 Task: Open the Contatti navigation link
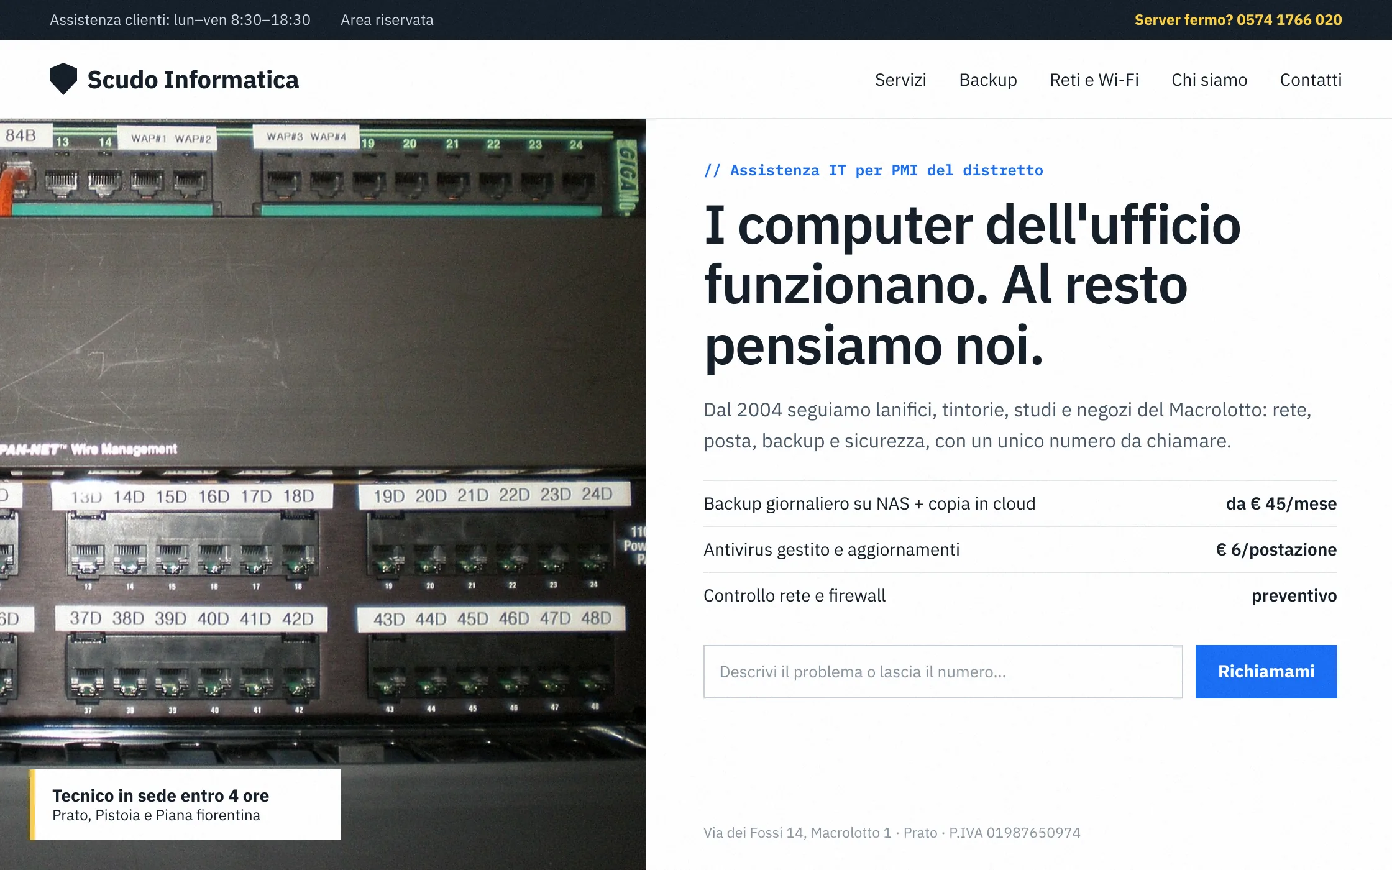[1311, 80]
